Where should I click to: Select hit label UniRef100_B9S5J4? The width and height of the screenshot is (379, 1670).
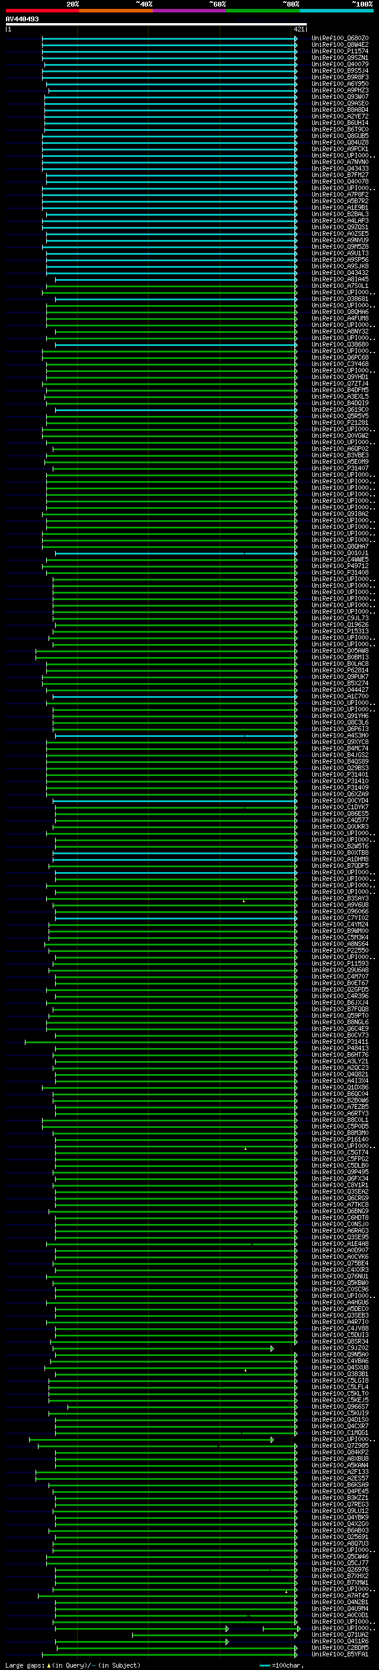340,70
